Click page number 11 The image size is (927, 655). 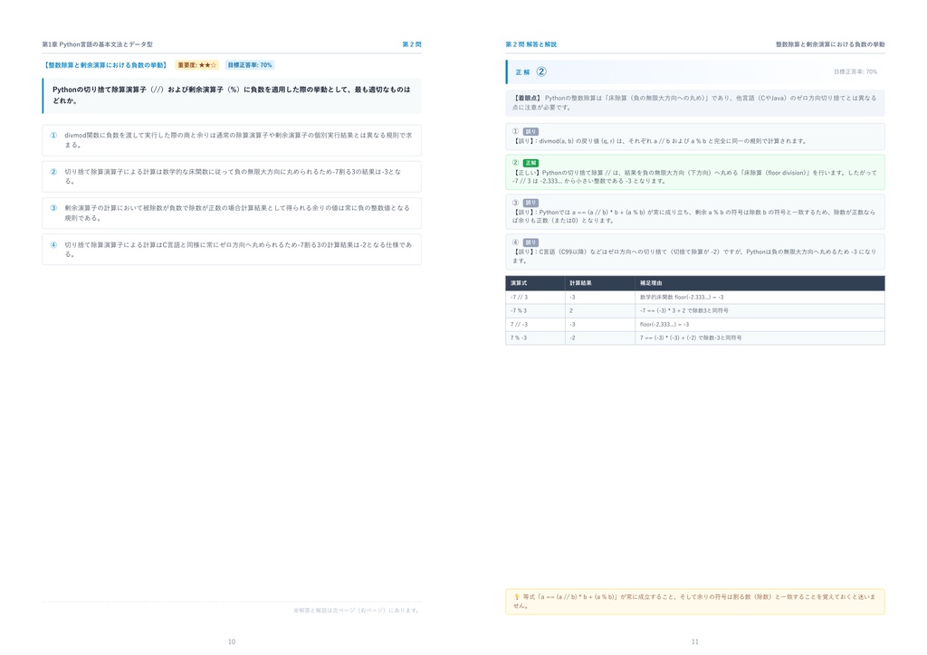(694, 642)
